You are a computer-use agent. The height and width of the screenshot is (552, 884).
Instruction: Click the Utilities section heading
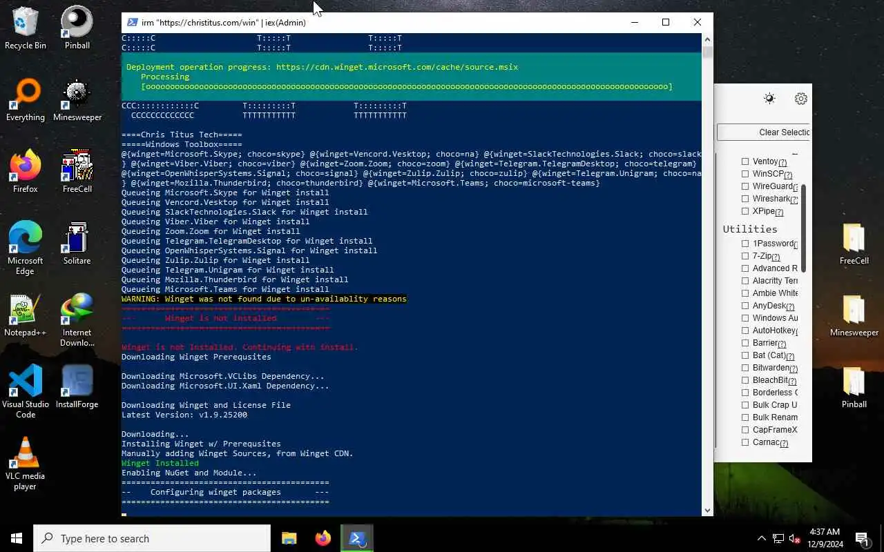pos(750,229)
